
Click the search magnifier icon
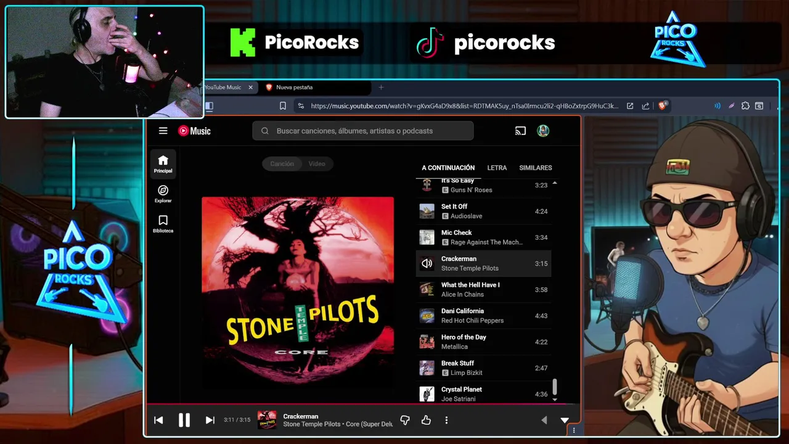[x=265, y=131]
